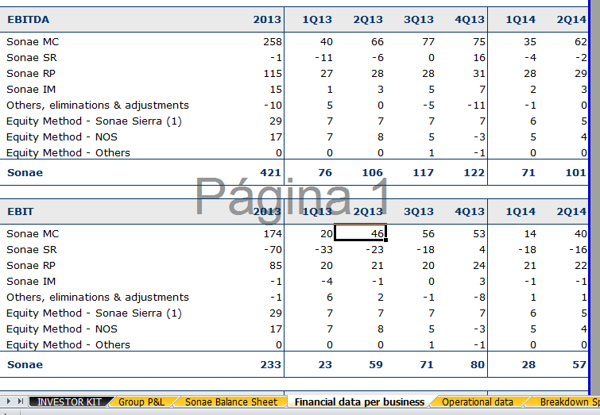Click EBITDA Sonae total 2013 value 421
Viewport: 600px width, 415px height.
coord(270,173)
